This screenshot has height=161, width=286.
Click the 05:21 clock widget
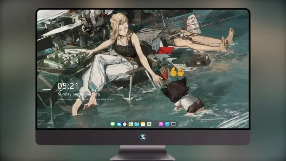[x=68, y=86]
